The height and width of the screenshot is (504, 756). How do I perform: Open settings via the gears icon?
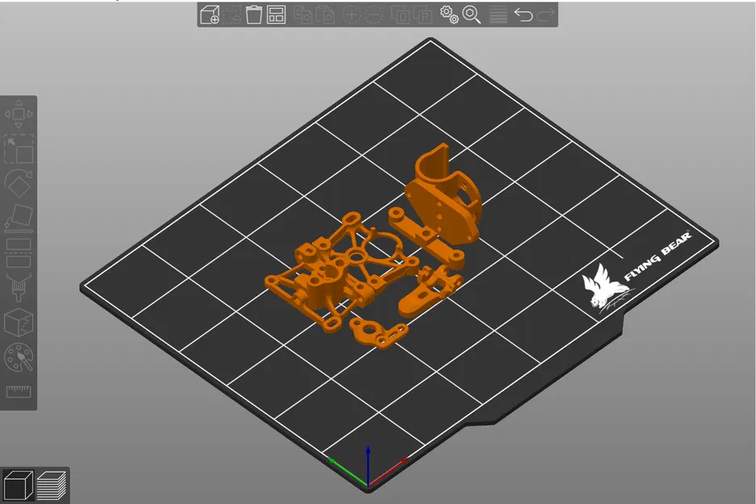coord(449,15)
